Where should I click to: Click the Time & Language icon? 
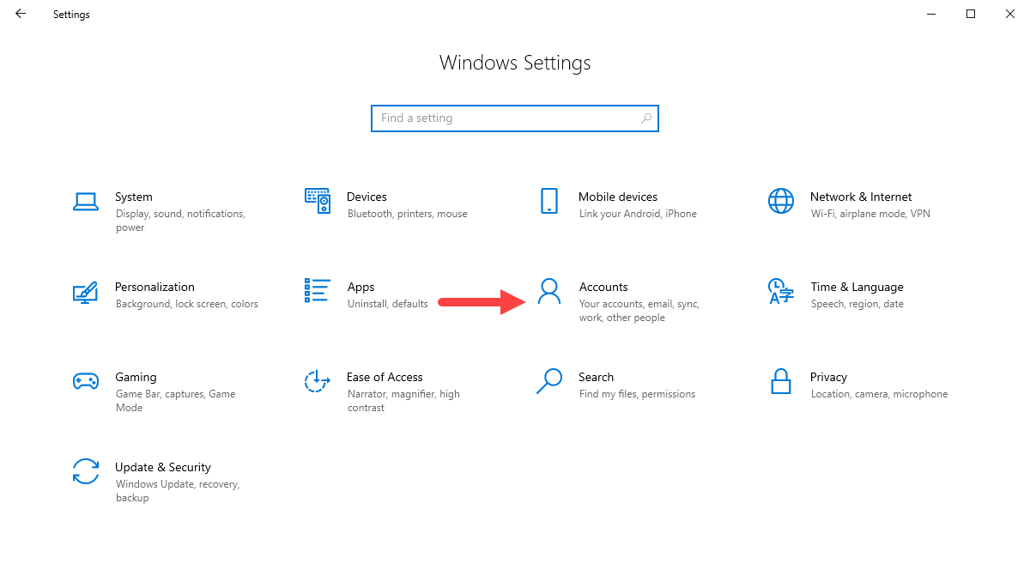(781, 291)
